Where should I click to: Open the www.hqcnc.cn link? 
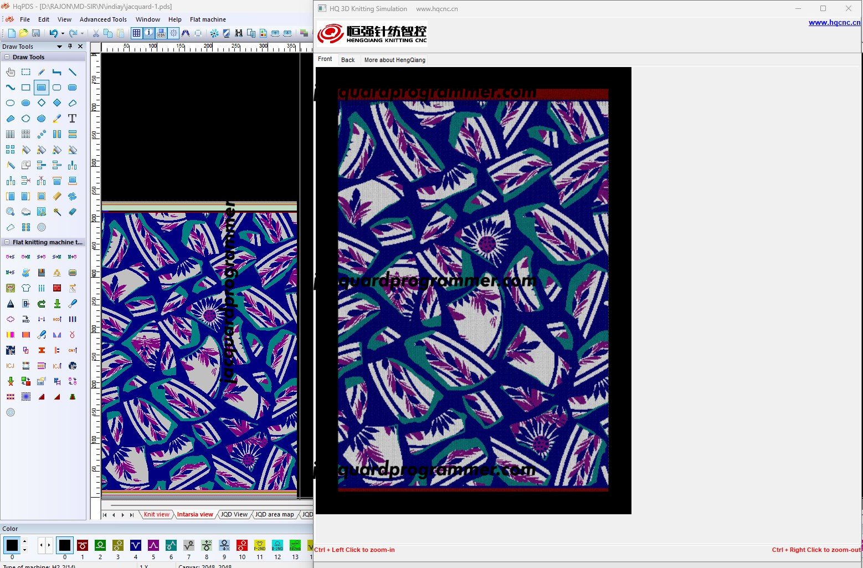pos(834,23)
